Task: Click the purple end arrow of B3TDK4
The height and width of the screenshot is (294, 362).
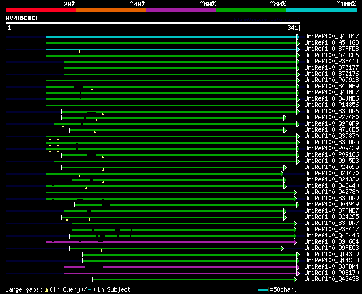Action: click(298, 267)
